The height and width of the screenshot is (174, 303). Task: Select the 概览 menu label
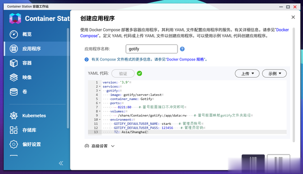click(x=27, y=35)
